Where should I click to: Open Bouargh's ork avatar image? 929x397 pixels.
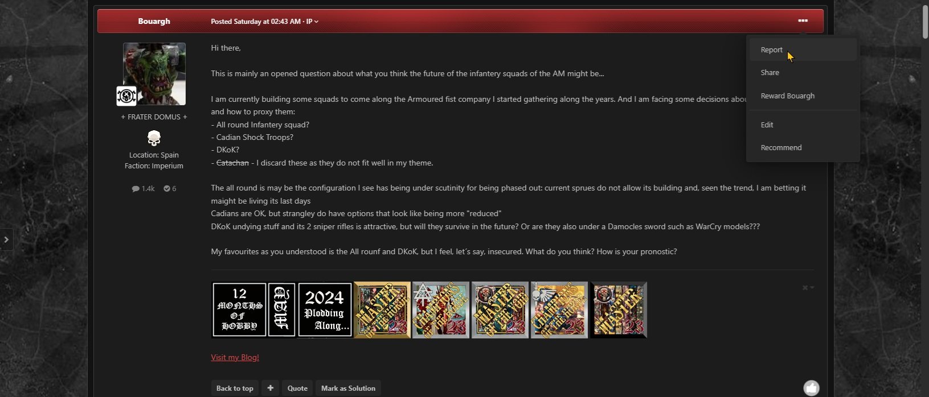(154, 74)
